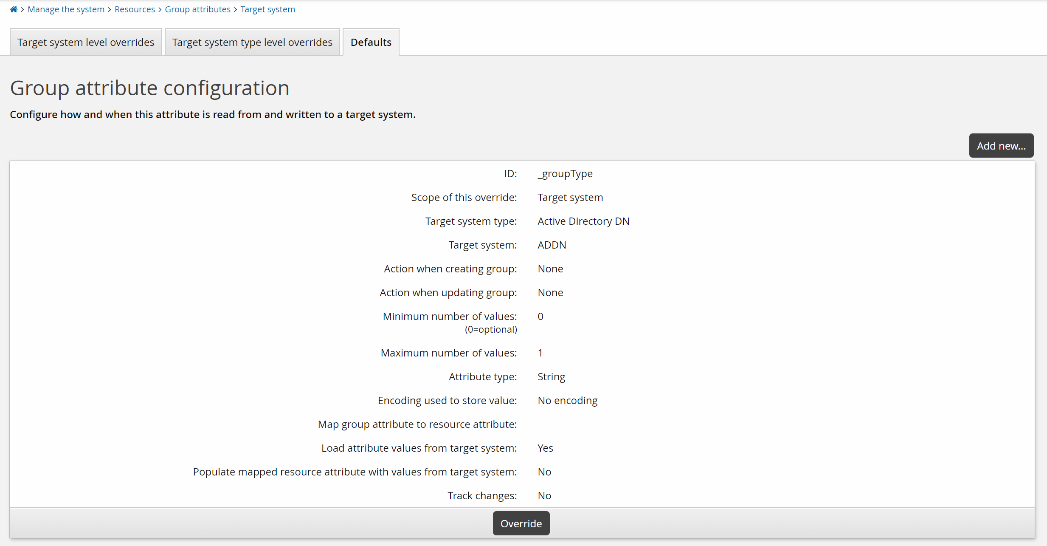Click the Scope of this override label
Screen dimensions: 1047x546
464,197
